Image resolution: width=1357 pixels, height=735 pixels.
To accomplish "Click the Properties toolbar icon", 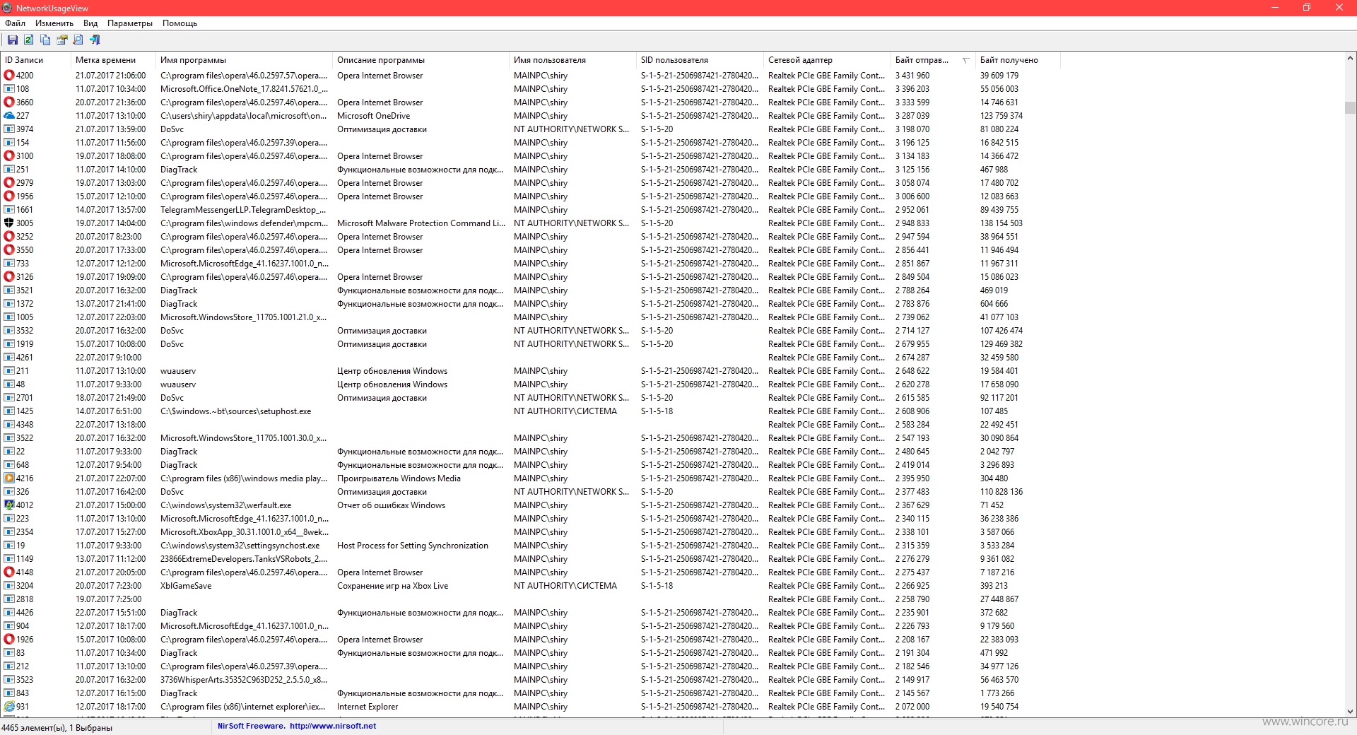I will (x=61, y=40).
